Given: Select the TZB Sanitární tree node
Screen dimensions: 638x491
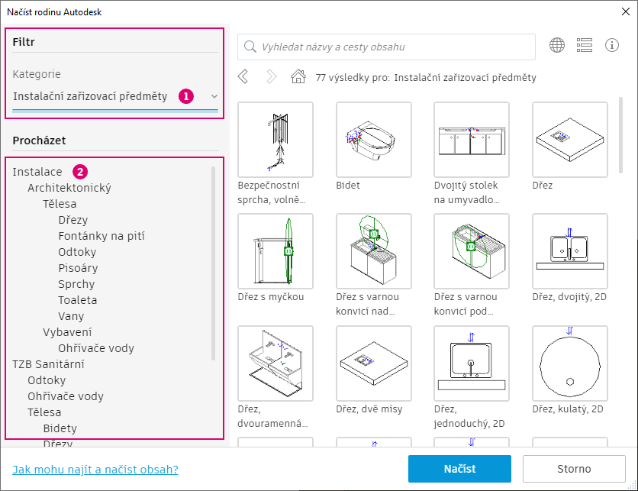Looking at the screenshot, I should 48,364.
